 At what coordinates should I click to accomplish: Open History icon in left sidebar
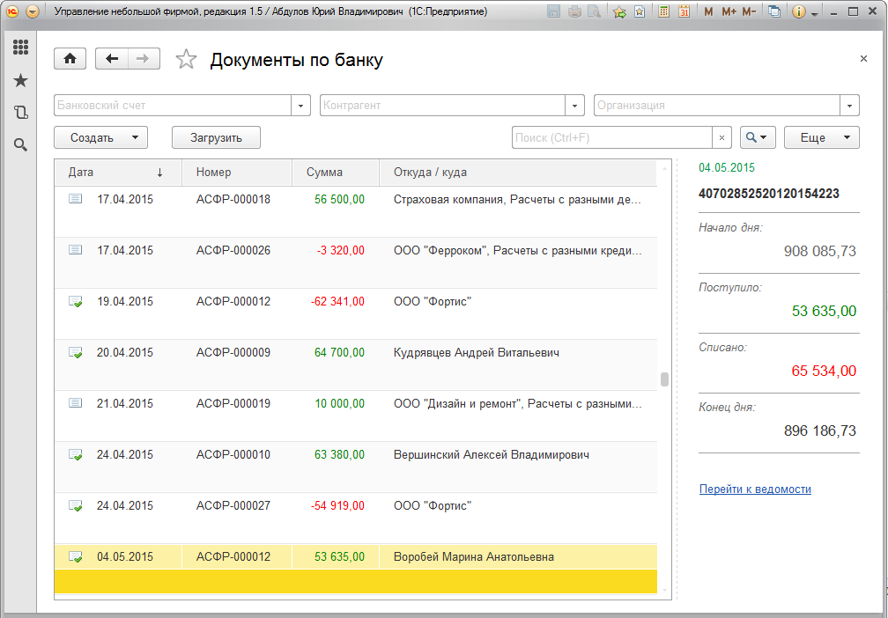click(20, 112)
